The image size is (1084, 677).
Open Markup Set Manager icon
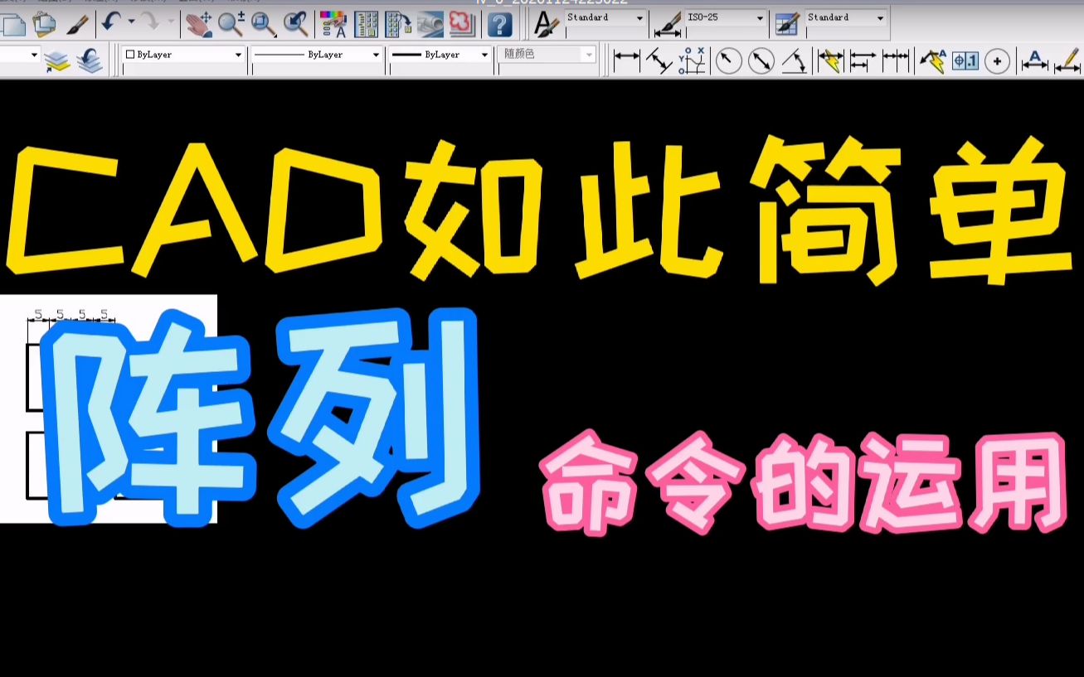point(462,25)
